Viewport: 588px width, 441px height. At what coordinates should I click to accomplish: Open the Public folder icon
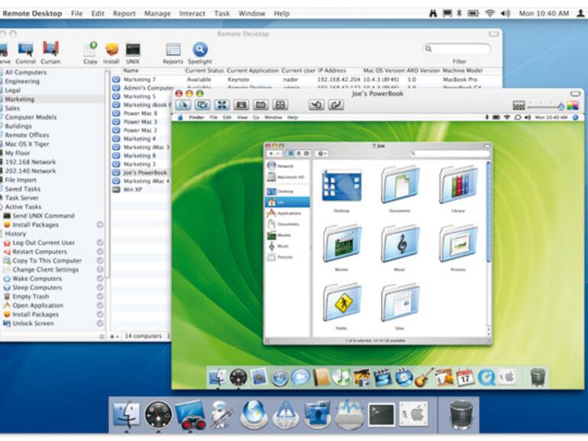[x=341, y=302]
